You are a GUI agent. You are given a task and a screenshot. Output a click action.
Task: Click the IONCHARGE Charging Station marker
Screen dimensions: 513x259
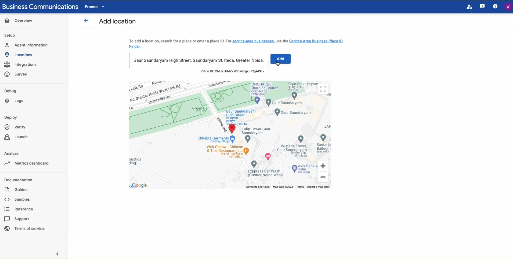click(257, 100)
